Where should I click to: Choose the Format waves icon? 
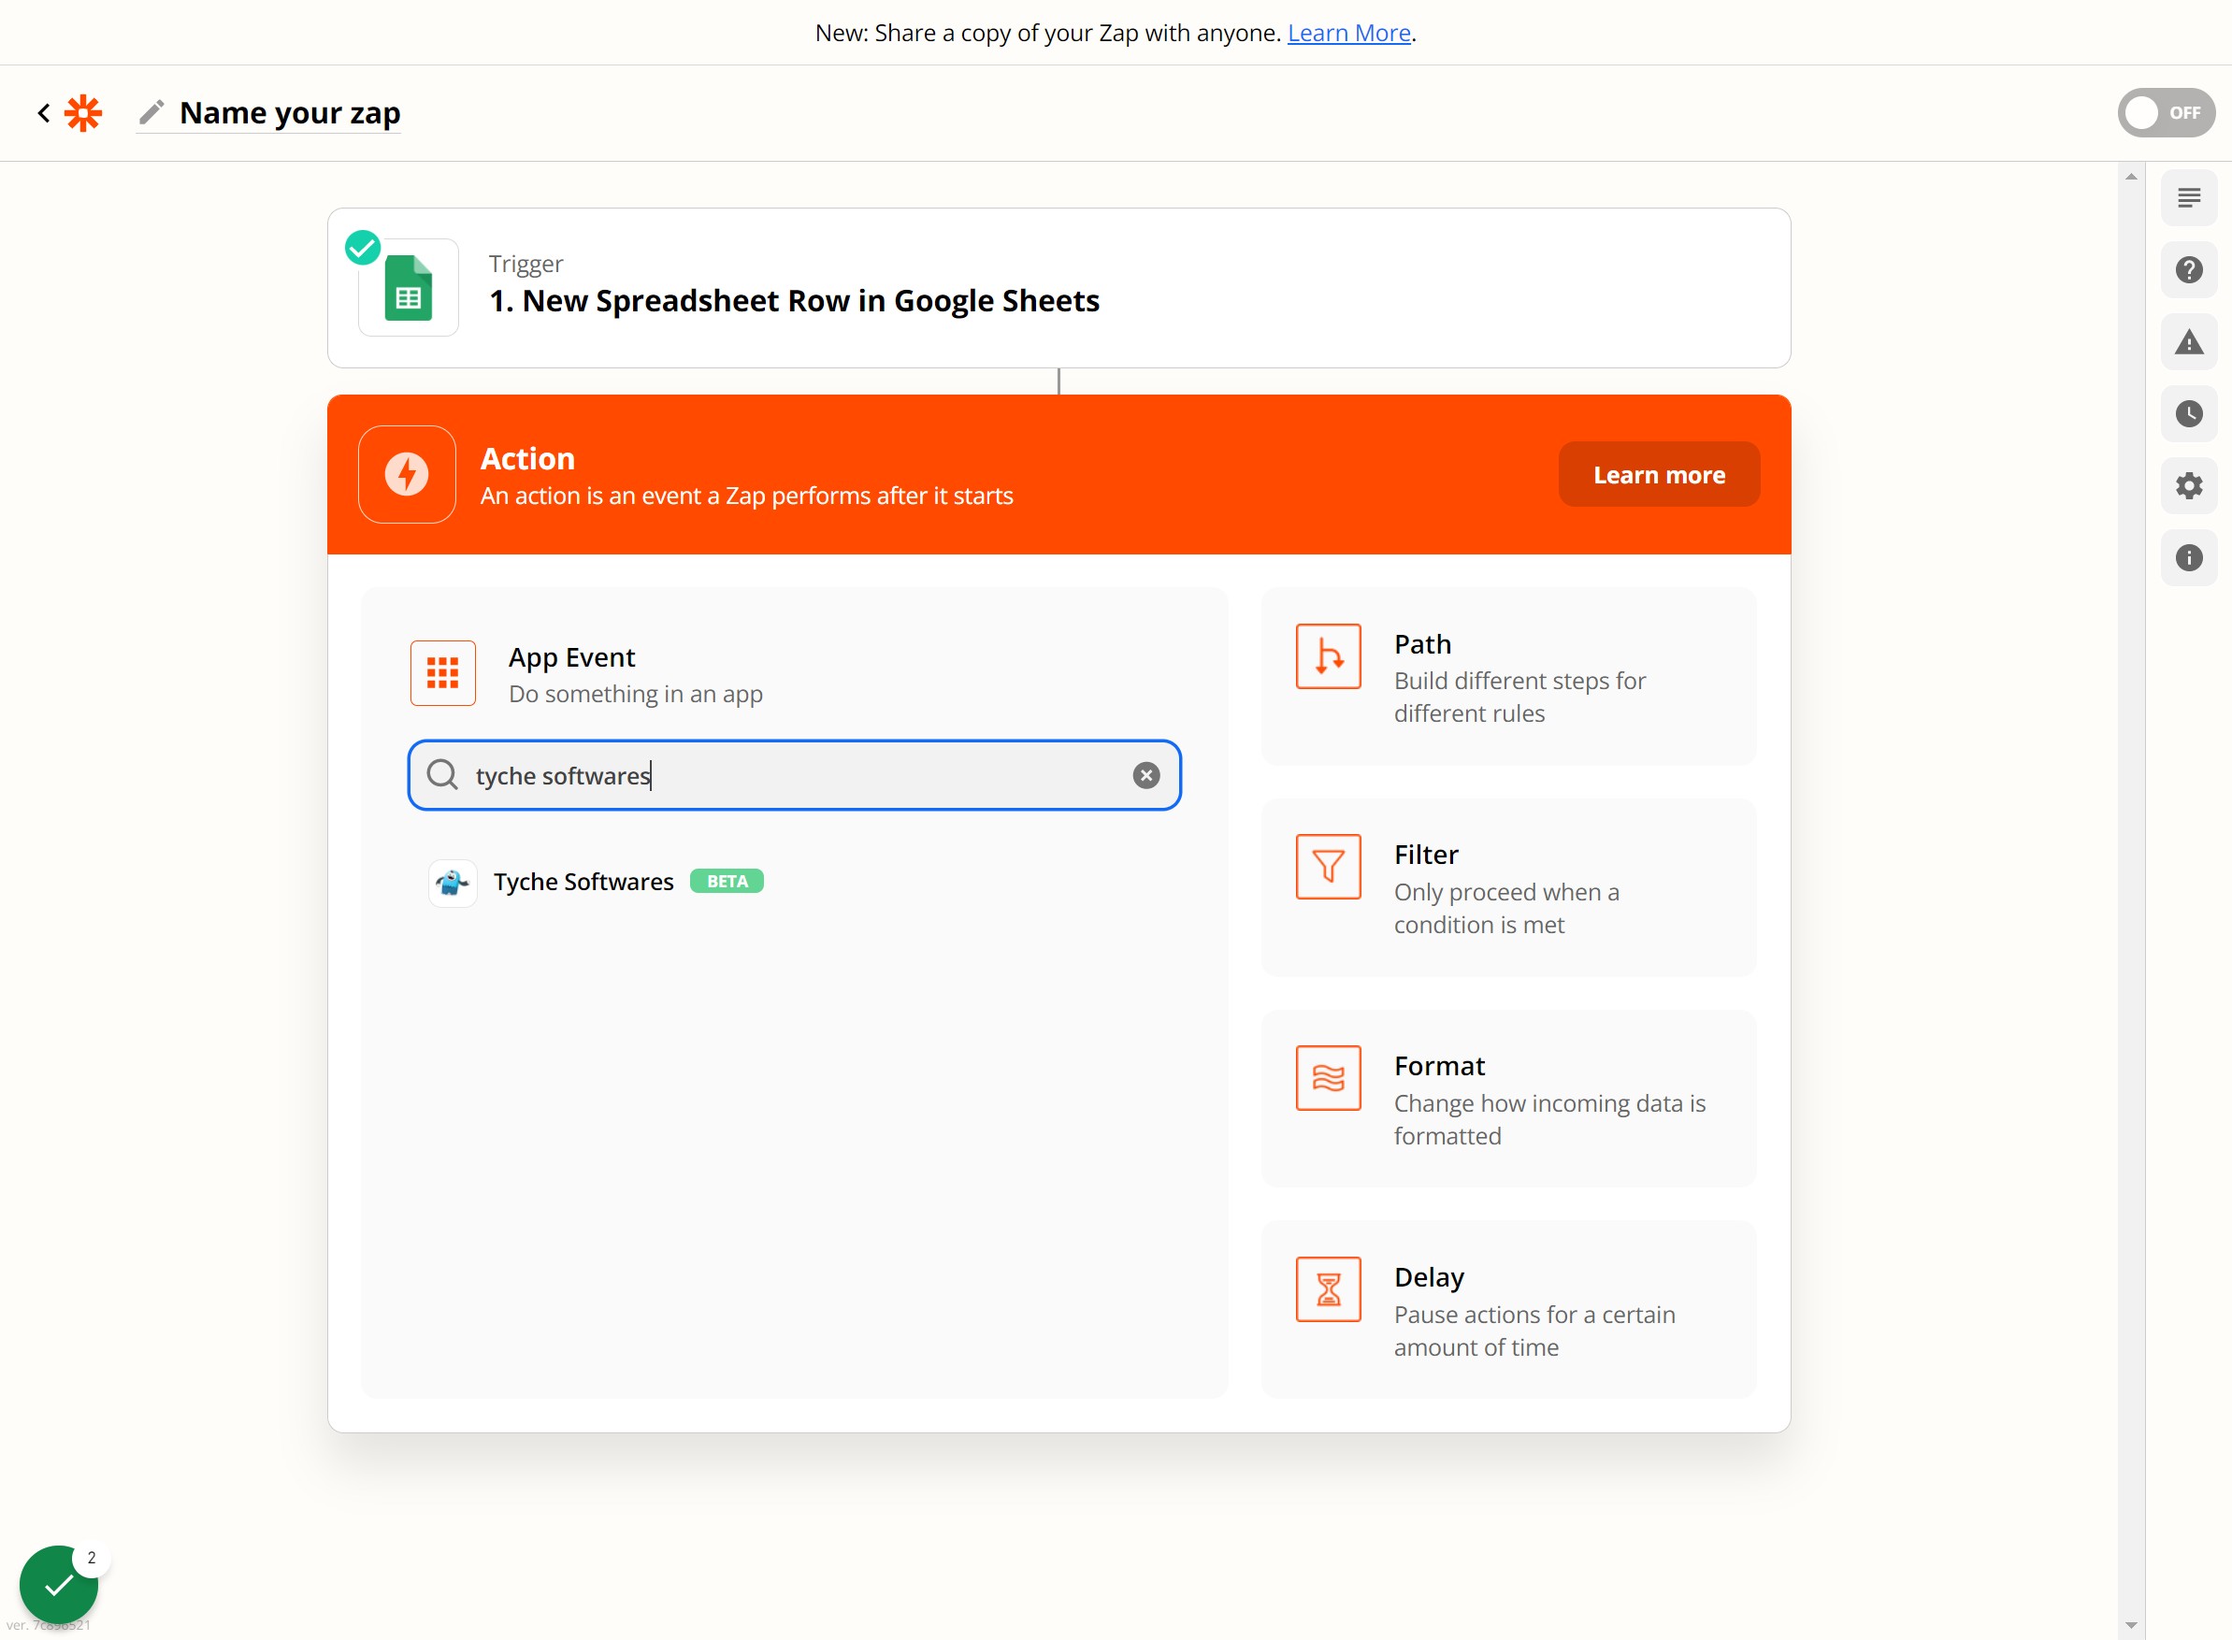click(x=1328, y=1078)
